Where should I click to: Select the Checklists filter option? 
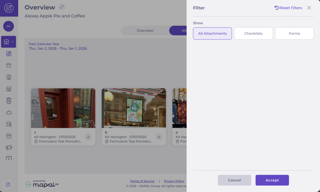click(253, 33)
